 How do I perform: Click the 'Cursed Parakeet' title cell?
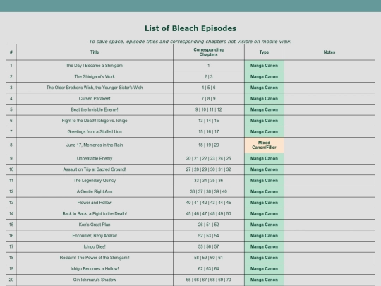tap(95, 98)
